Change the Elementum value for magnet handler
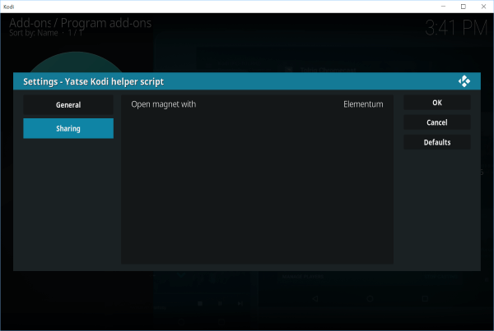 pos(363,104)
